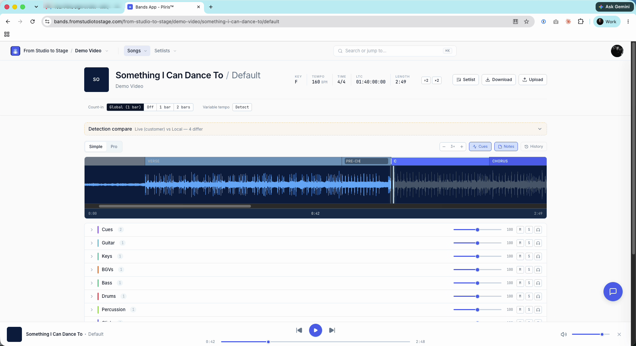
Task: Open Chrome extensions puzzle icon
Action: tap(581, 22)
